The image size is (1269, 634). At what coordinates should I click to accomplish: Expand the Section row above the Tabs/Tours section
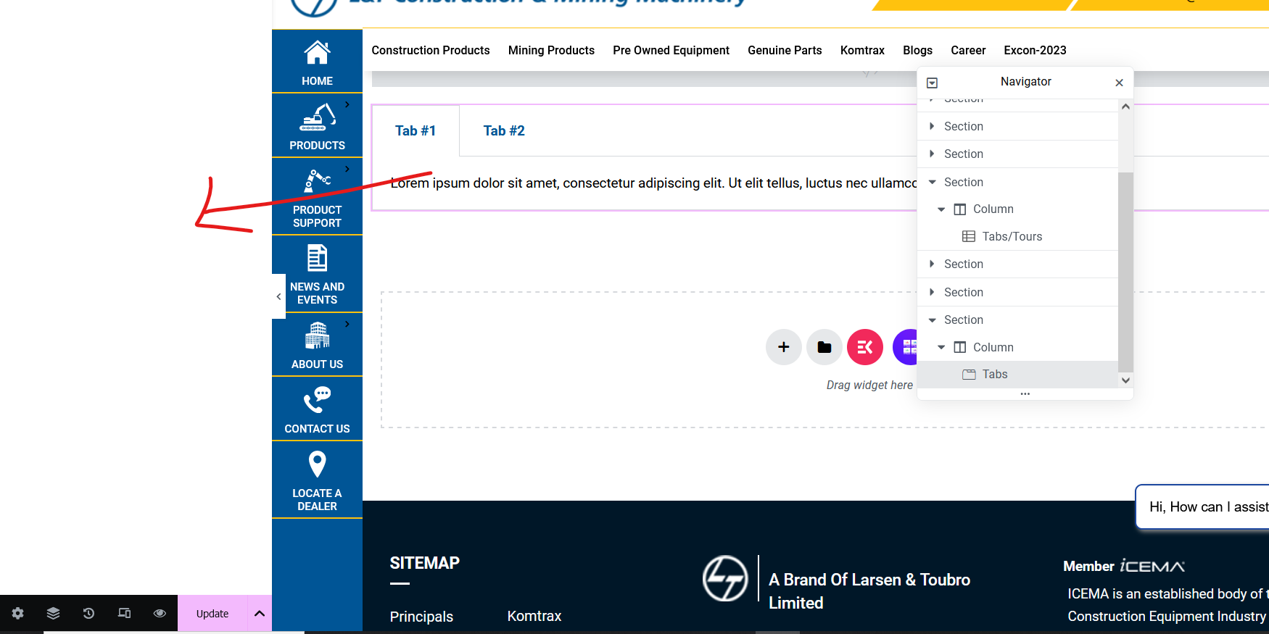[x=932, y=154]
